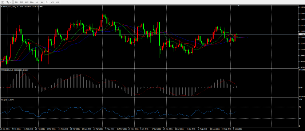Screen dimensions: 305x131
Task: Switch to W1 weekly timeframe
Action: click(x=52, y=2)
